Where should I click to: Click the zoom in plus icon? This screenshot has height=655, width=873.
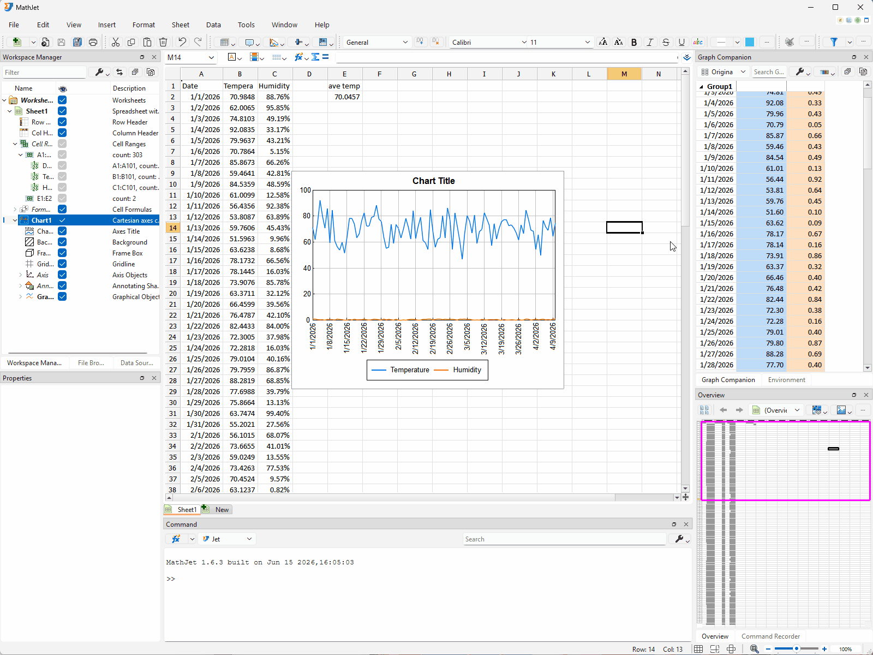pos(824,649)
